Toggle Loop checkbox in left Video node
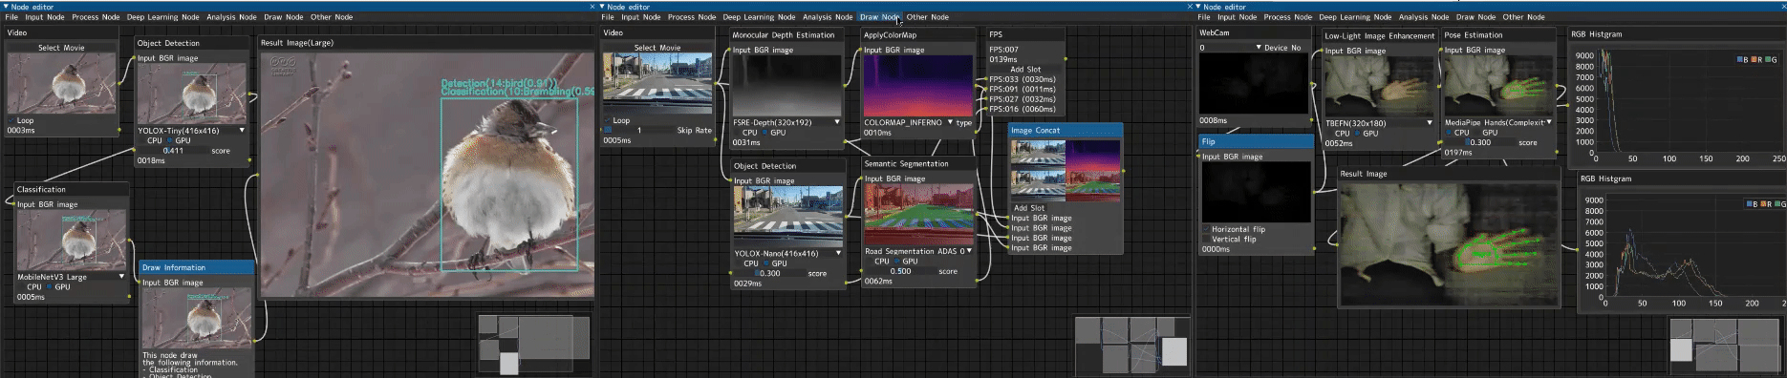 coord(11,120)
